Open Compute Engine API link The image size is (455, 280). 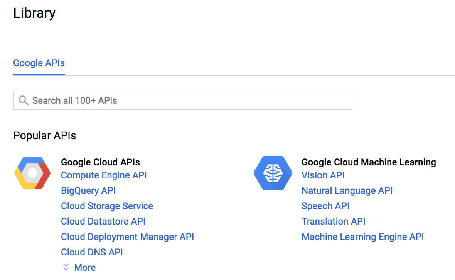[x=104, y=175]
